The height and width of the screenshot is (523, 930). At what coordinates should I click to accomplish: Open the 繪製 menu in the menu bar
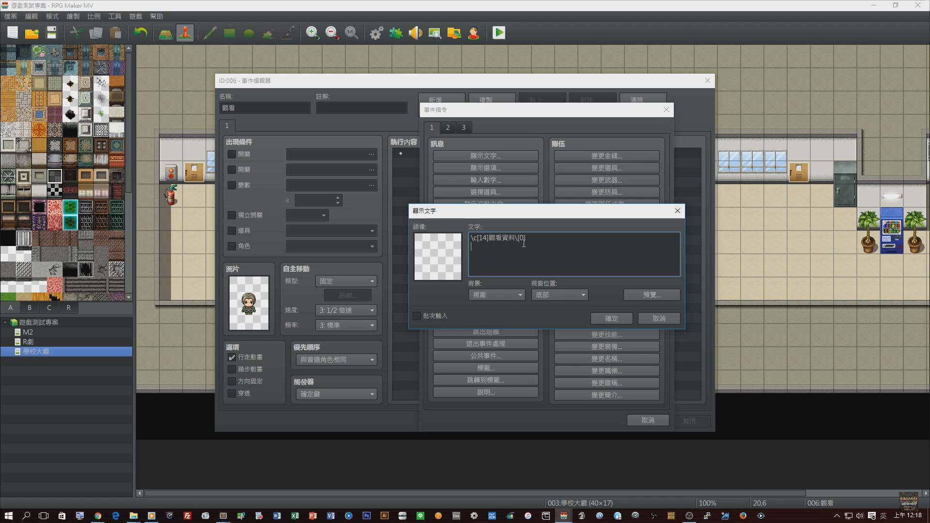click(73, 16)
